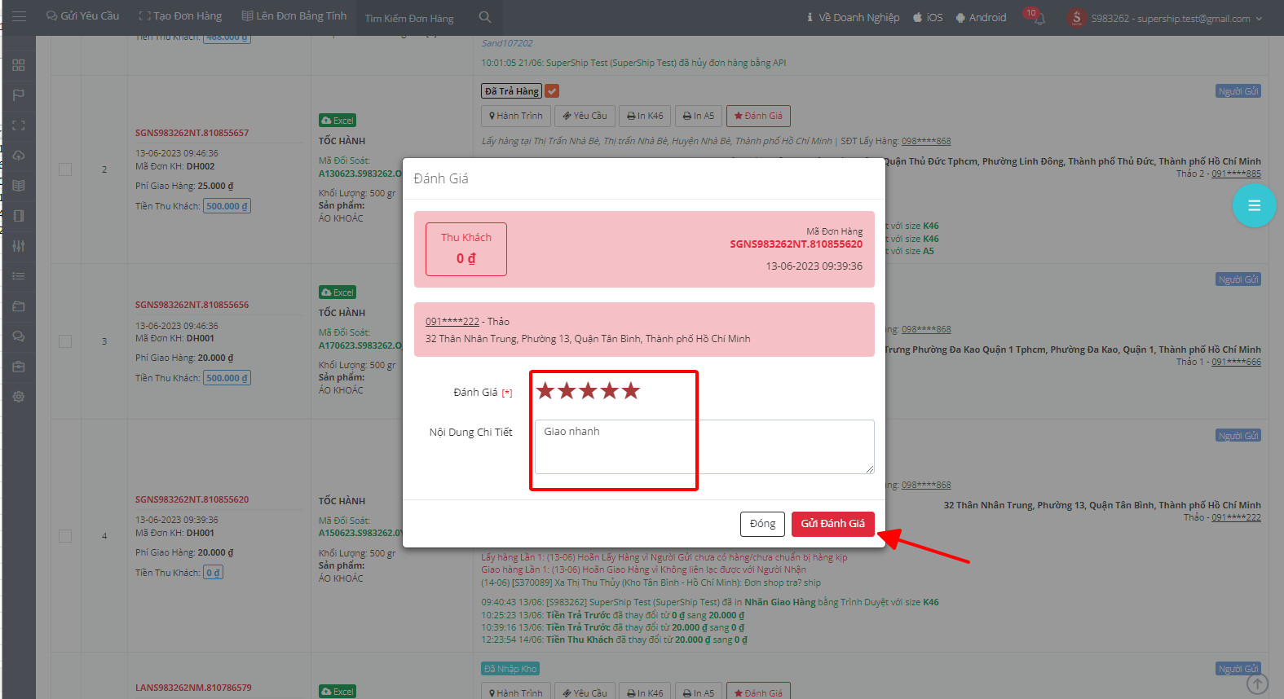
Task: Open Về Doanh Nghiệp menu item
Action: pos(853,17)
